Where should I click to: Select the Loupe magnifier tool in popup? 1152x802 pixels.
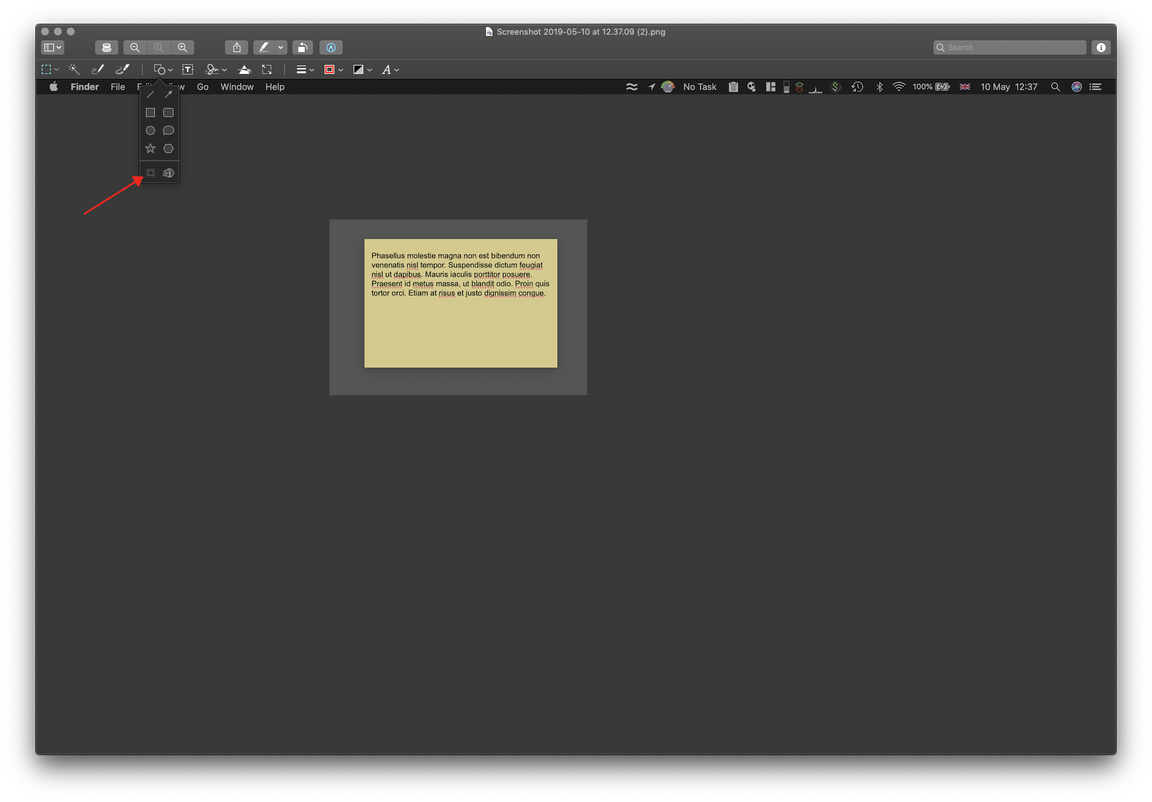pyautogui.click(x=168, y=173)
